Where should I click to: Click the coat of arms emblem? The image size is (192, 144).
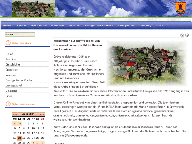[180, 8]
